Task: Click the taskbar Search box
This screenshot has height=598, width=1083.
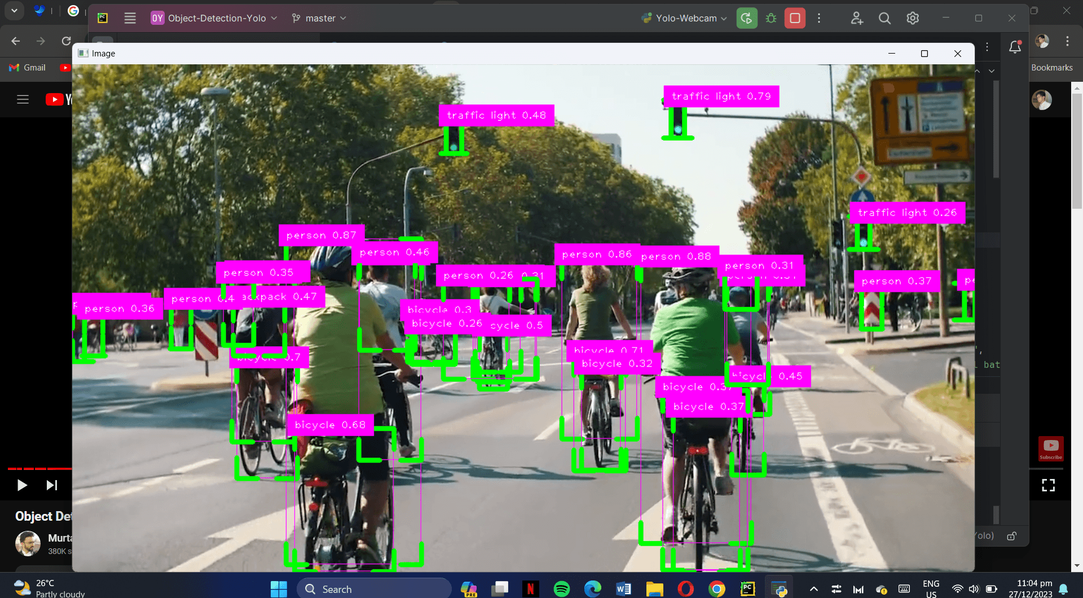Action: [x=374, y=589]
